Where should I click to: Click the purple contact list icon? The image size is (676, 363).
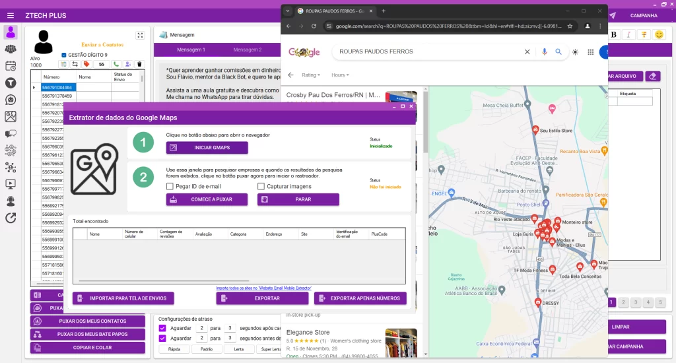[x=127, y=64]
